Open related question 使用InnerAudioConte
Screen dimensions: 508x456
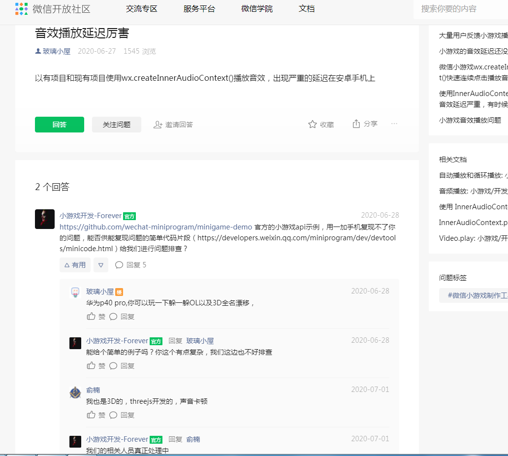point(473,99)
